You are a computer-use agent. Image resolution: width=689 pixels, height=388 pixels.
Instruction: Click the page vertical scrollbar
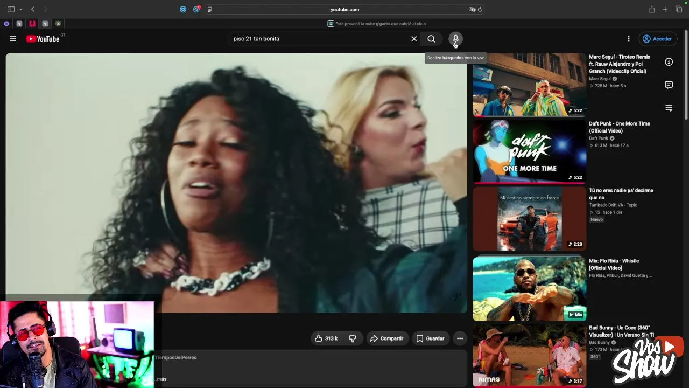click(x=686, y=75)
